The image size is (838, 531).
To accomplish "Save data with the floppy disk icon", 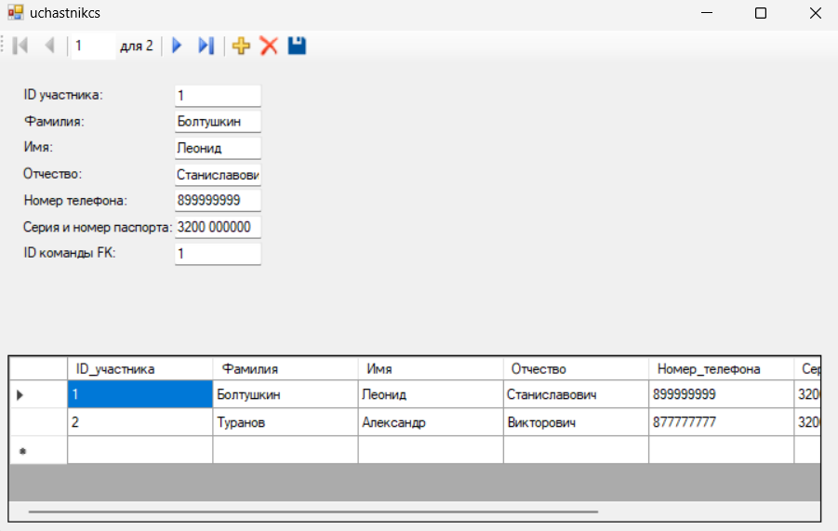I will tap(297, 46).
